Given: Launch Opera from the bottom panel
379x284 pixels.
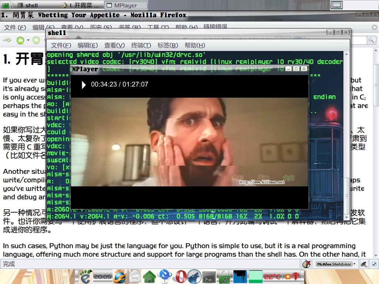Looking at the screenshot, I should coord(181,277).
